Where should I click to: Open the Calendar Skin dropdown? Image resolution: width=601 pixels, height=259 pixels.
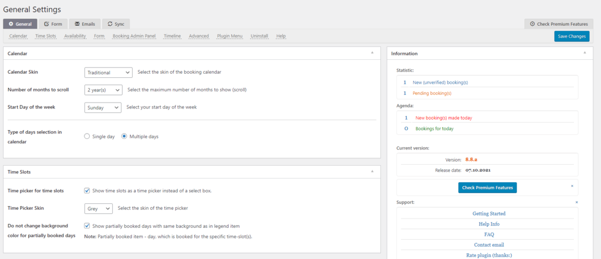click(109, 73)
